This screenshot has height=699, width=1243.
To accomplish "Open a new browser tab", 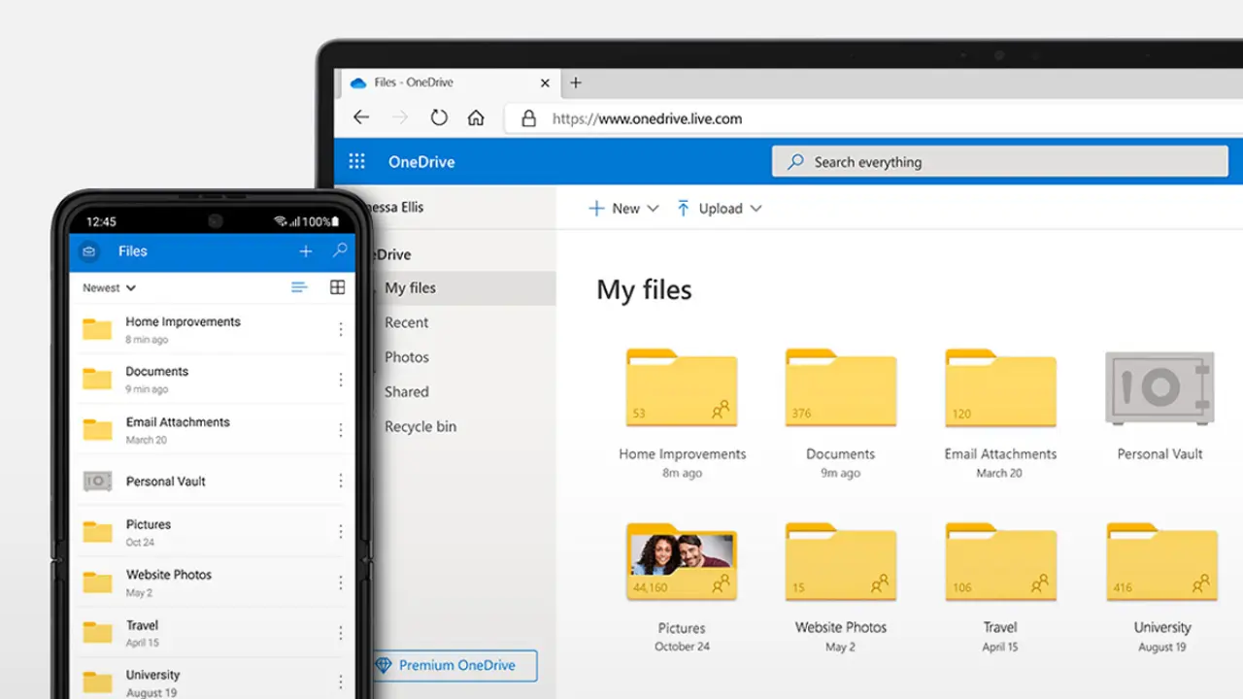I will point(576,83).
